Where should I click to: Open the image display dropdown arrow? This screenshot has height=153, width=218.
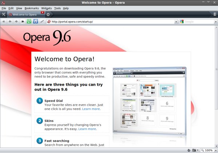pos(198,150)
